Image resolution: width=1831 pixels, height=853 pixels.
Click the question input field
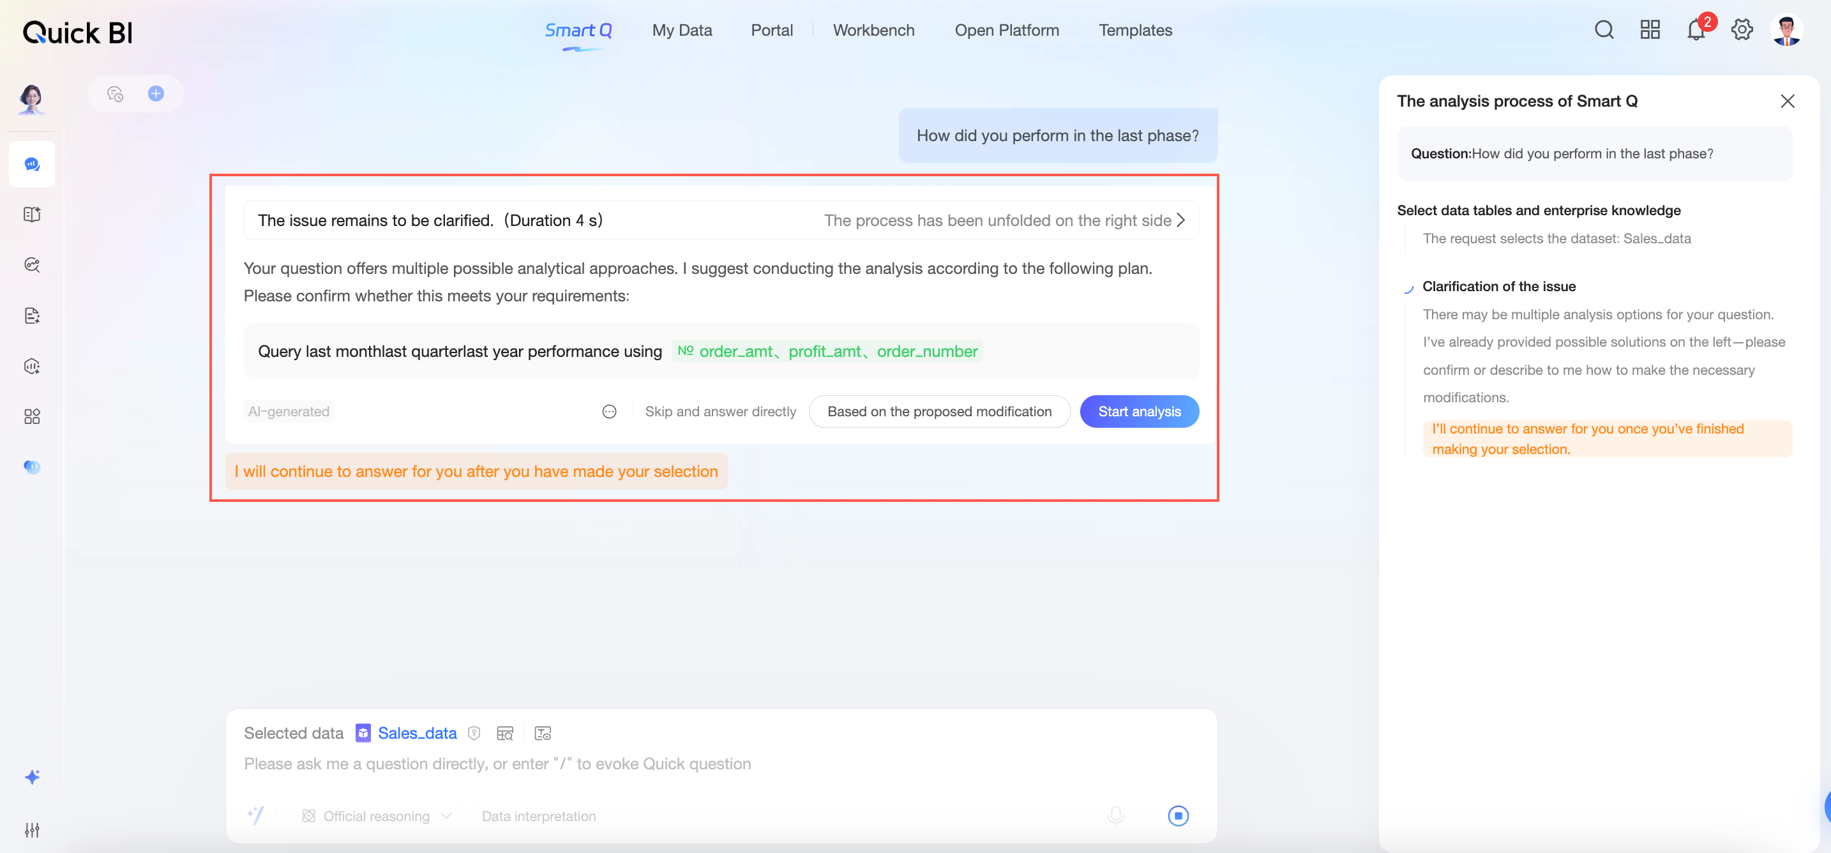pyautogui.click(x=640, y=764)
